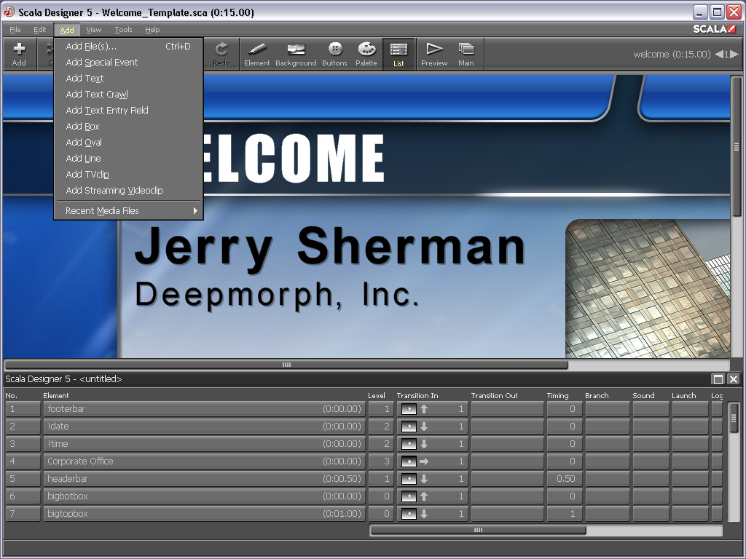The width and height of the screenshot is (746, 559).
Task: Select Add Streaming Videoclip menu entry
Action: pyautogui.click(x=114, y=191)
